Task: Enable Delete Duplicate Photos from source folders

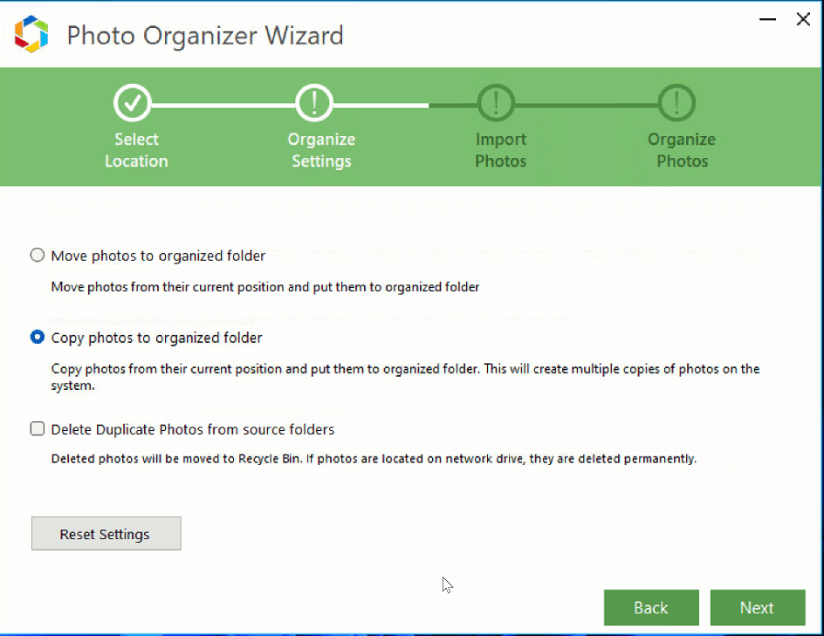Action: pos(37,428)
